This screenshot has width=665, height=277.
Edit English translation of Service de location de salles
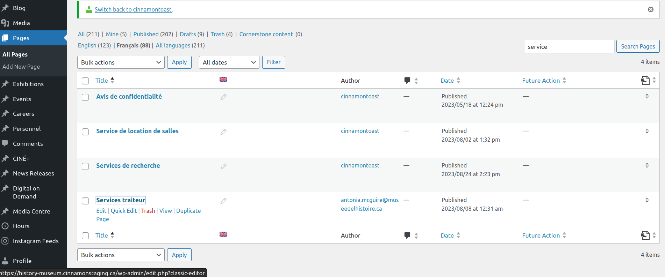[x=223, y=132]
